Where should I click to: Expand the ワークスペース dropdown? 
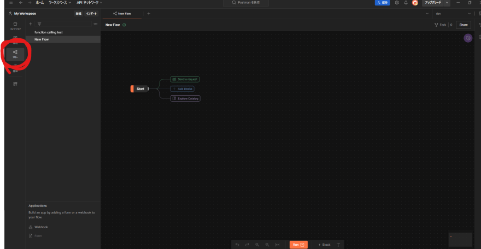[x=60, y=2]
